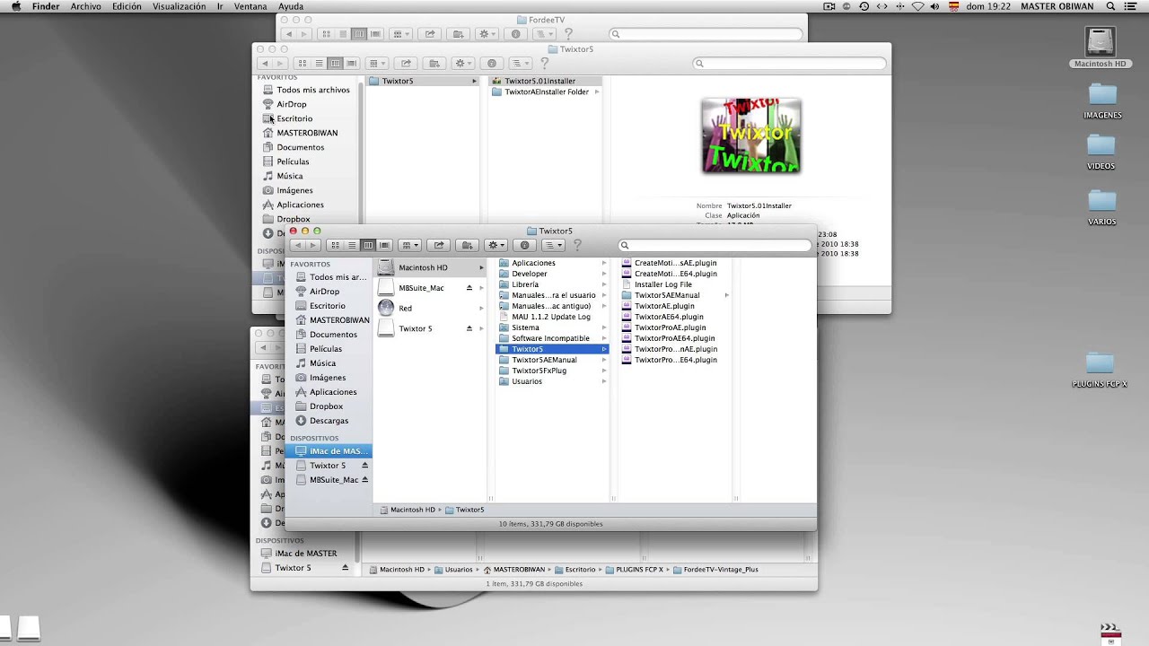Switch front Twixtor5 window to column view
Image resolution: width=1149 pixels, height=646 pixels.
(x=368, y=245)
